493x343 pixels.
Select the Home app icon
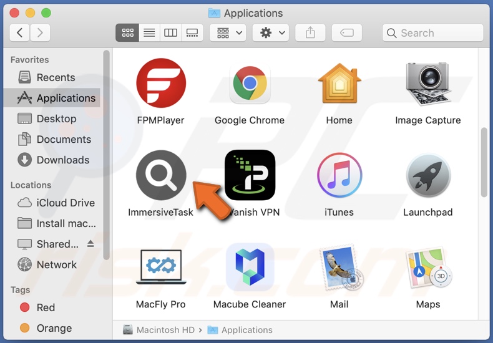(339, 83)
